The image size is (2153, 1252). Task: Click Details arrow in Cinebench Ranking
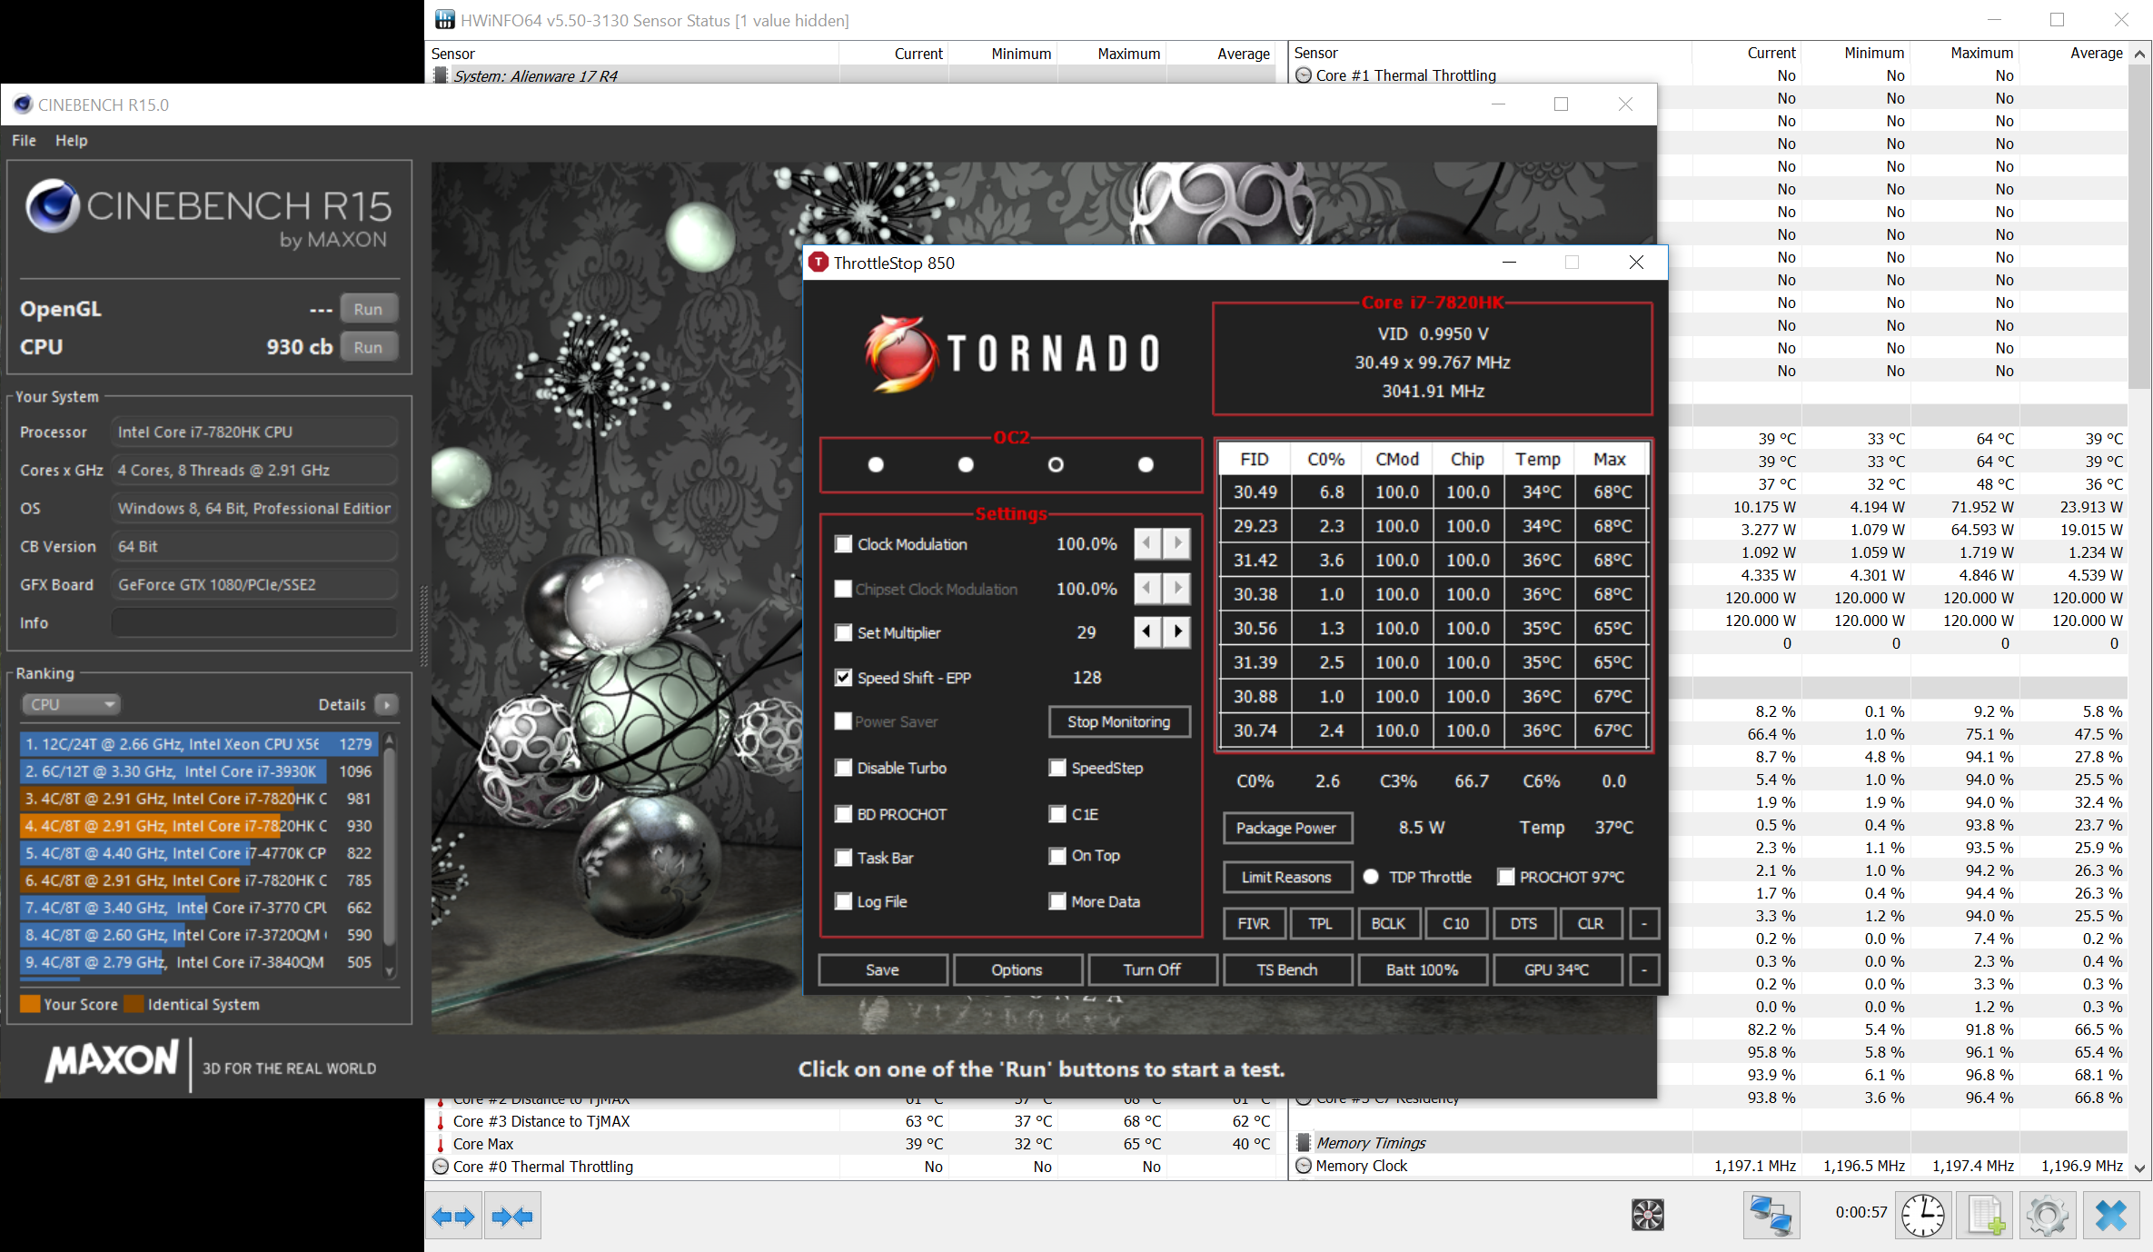pyautogui.click(x=386, y=704)
